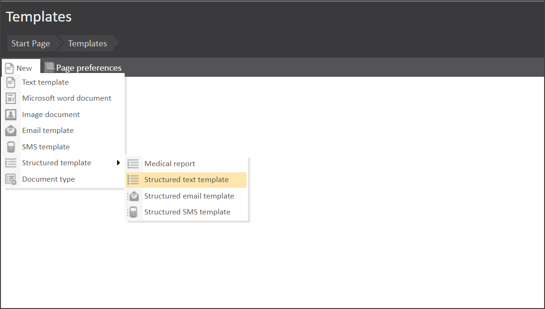Open Page preferences text button

[89, 68]
